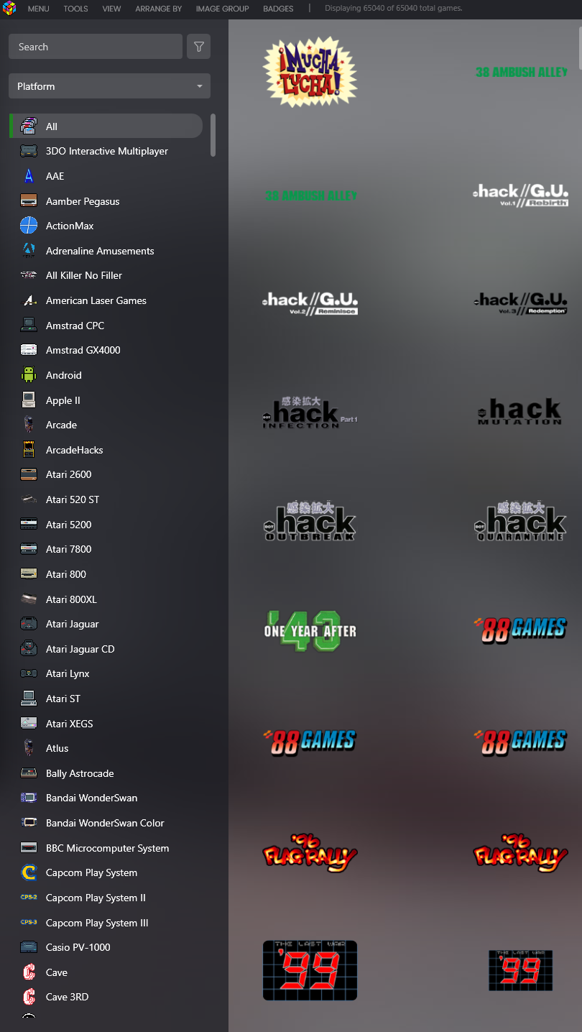This screenshot has width=582, height=1032.
Task: Open the VIEW menu
Action: pyautogui.click(x=111, y=9)
